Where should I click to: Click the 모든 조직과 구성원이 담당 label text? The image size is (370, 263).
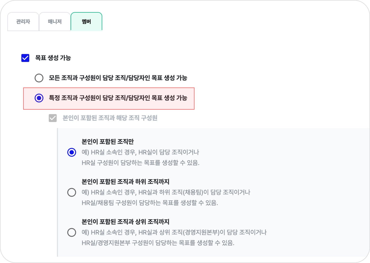click(118, 78)
